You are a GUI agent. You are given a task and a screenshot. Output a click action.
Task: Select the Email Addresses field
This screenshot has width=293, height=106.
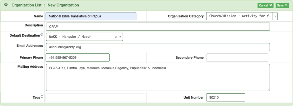158,47
